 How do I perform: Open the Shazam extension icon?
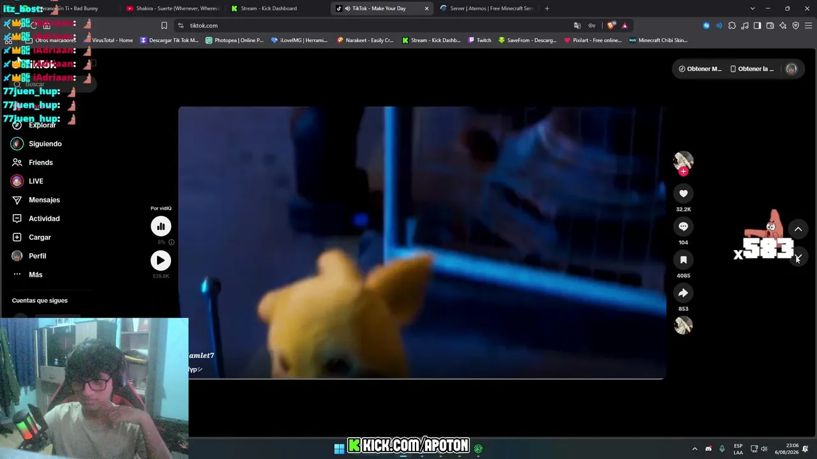[x=706, y=25]
